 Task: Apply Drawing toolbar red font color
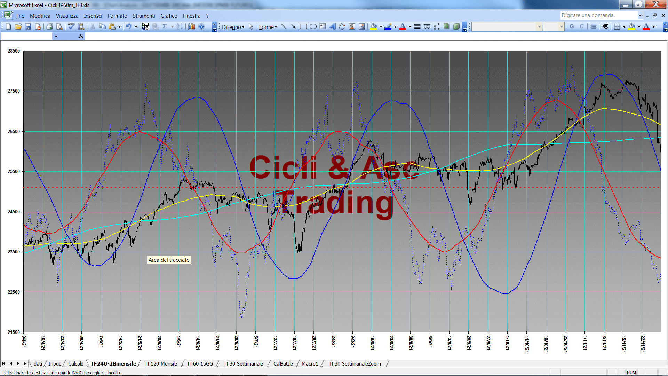(403, 26)
